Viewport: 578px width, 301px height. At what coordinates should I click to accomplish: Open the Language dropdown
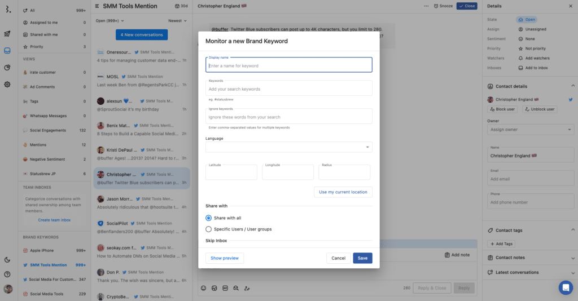[288, 147]
